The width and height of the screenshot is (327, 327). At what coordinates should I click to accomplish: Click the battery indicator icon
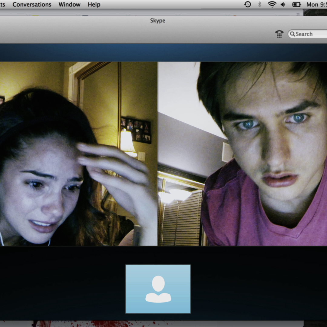296,4
